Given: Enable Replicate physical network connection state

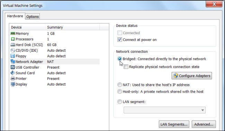Looking at the screenshot, I should coord(126,67).
